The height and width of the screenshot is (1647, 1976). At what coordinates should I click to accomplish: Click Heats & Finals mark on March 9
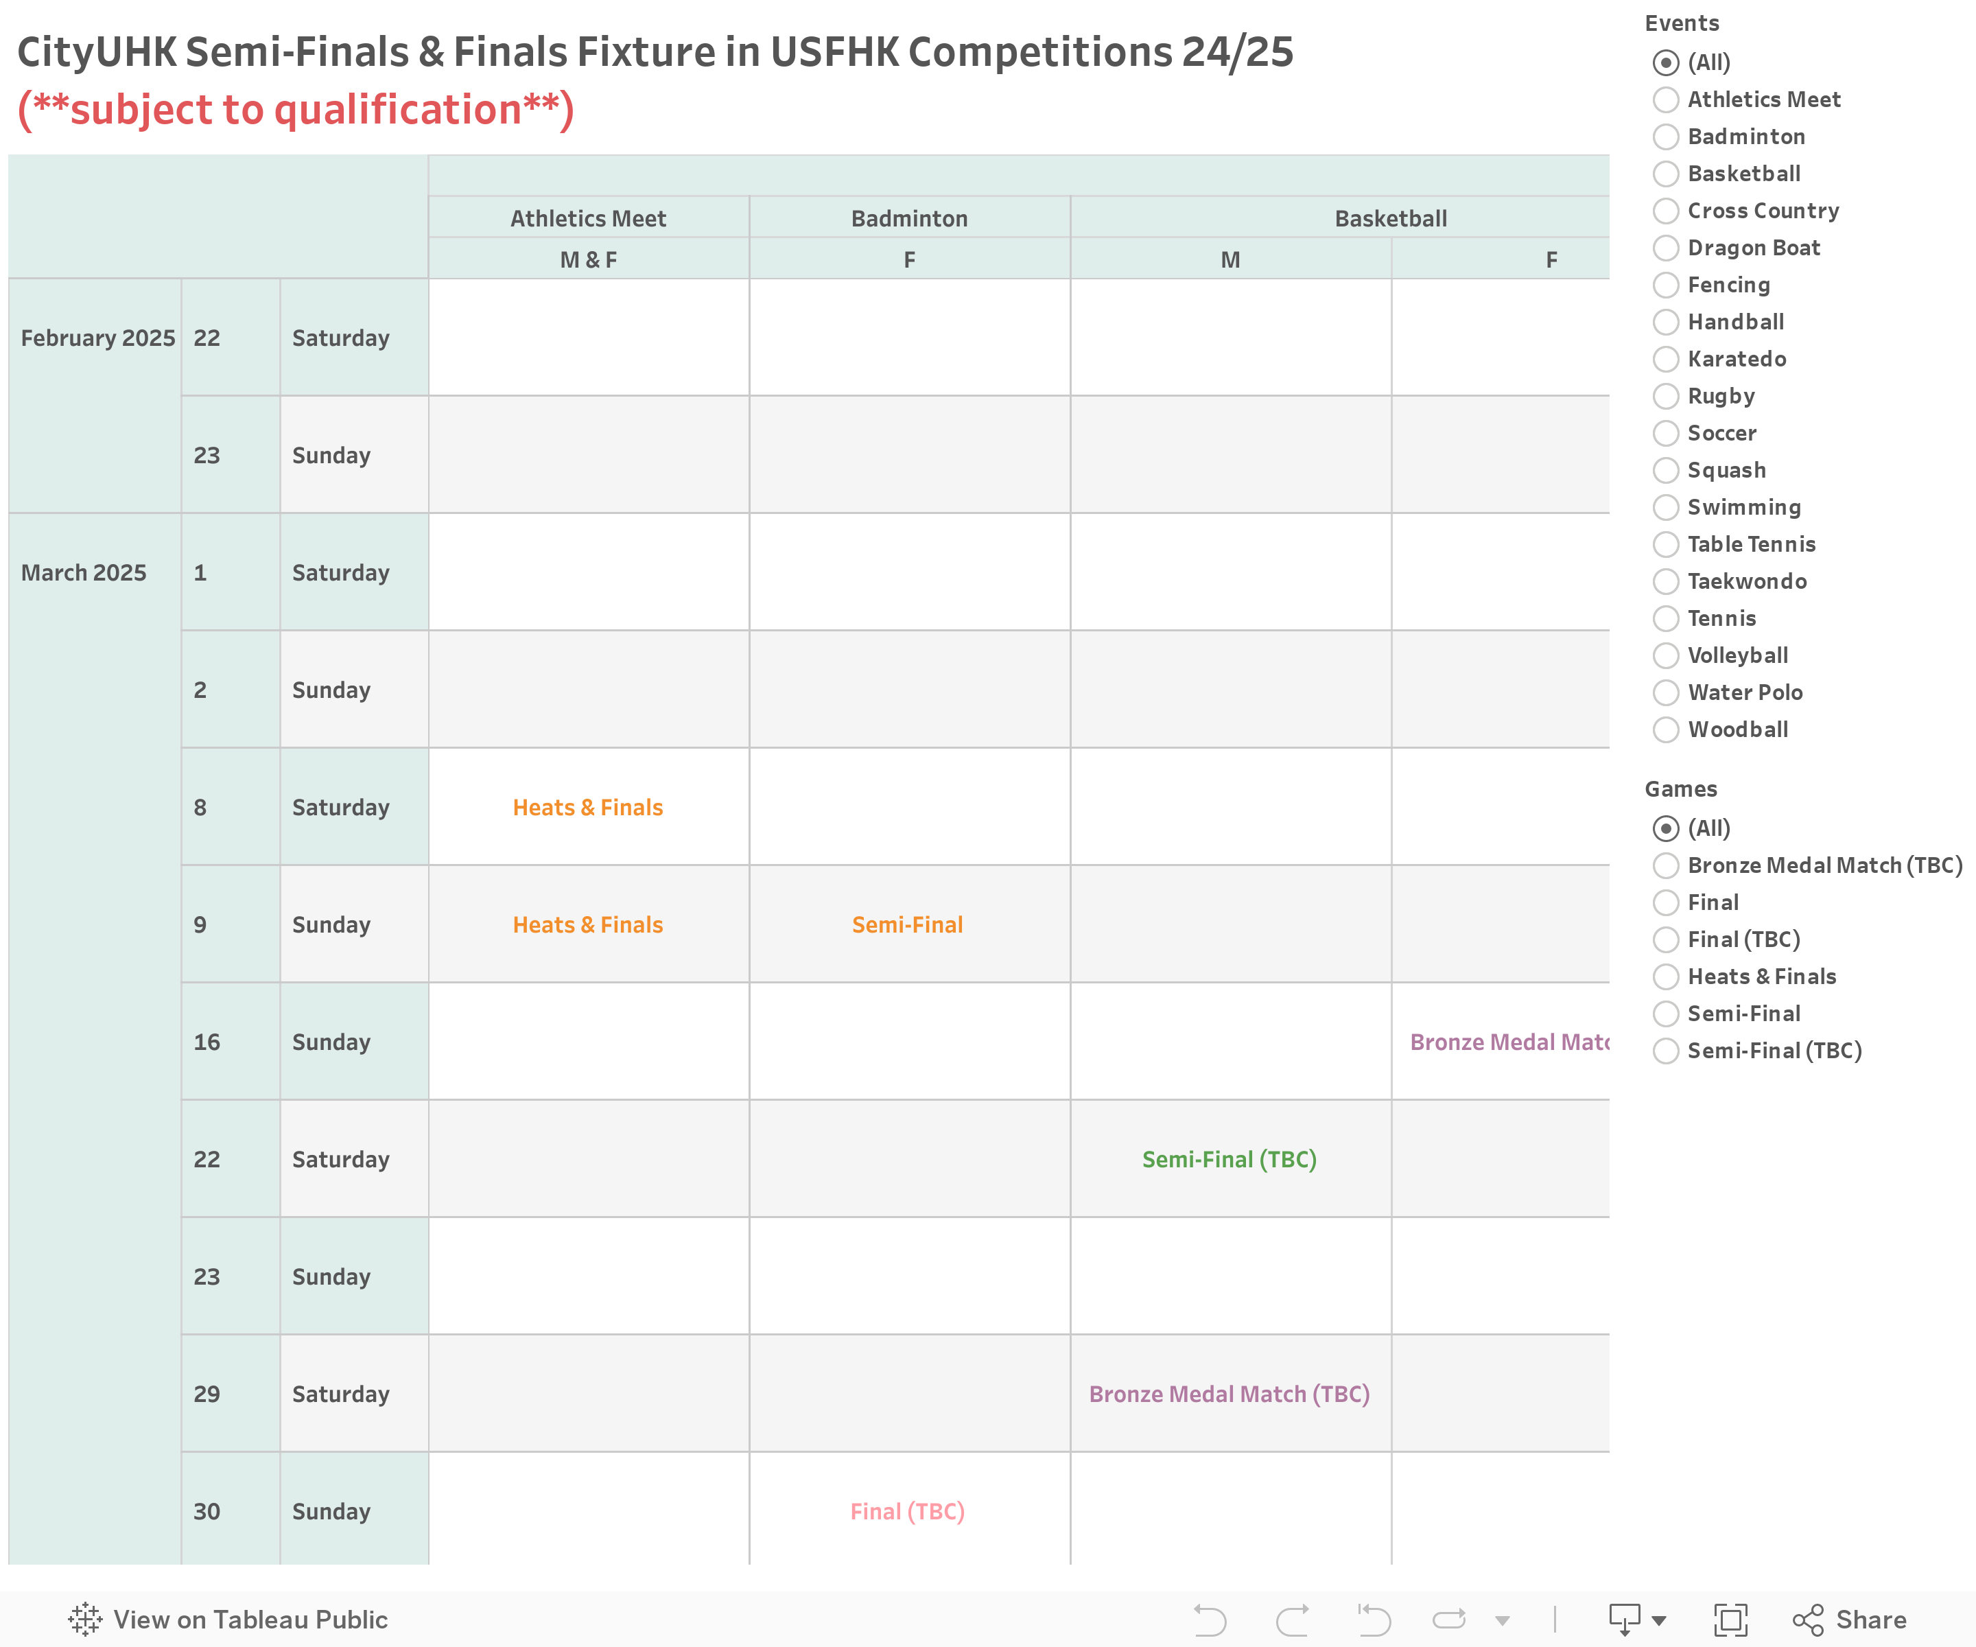click(588, 925)
